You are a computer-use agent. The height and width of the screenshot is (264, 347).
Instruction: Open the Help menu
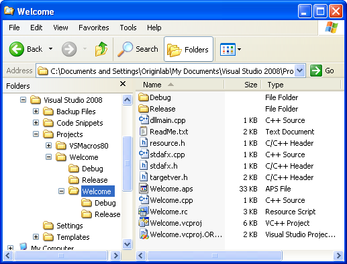point(154,28)
